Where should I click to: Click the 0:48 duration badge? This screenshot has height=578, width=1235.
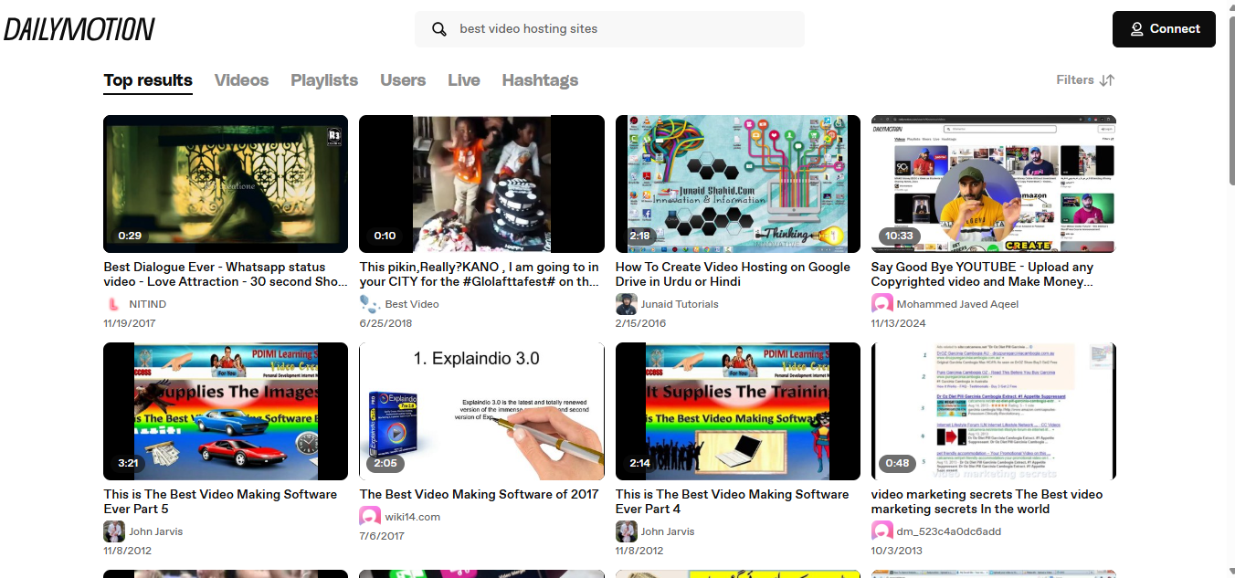897,463
